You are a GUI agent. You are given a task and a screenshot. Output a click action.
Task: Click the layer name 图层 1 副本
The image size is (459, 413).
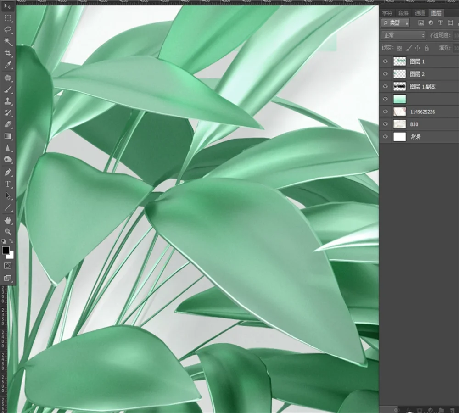(422, 86)
